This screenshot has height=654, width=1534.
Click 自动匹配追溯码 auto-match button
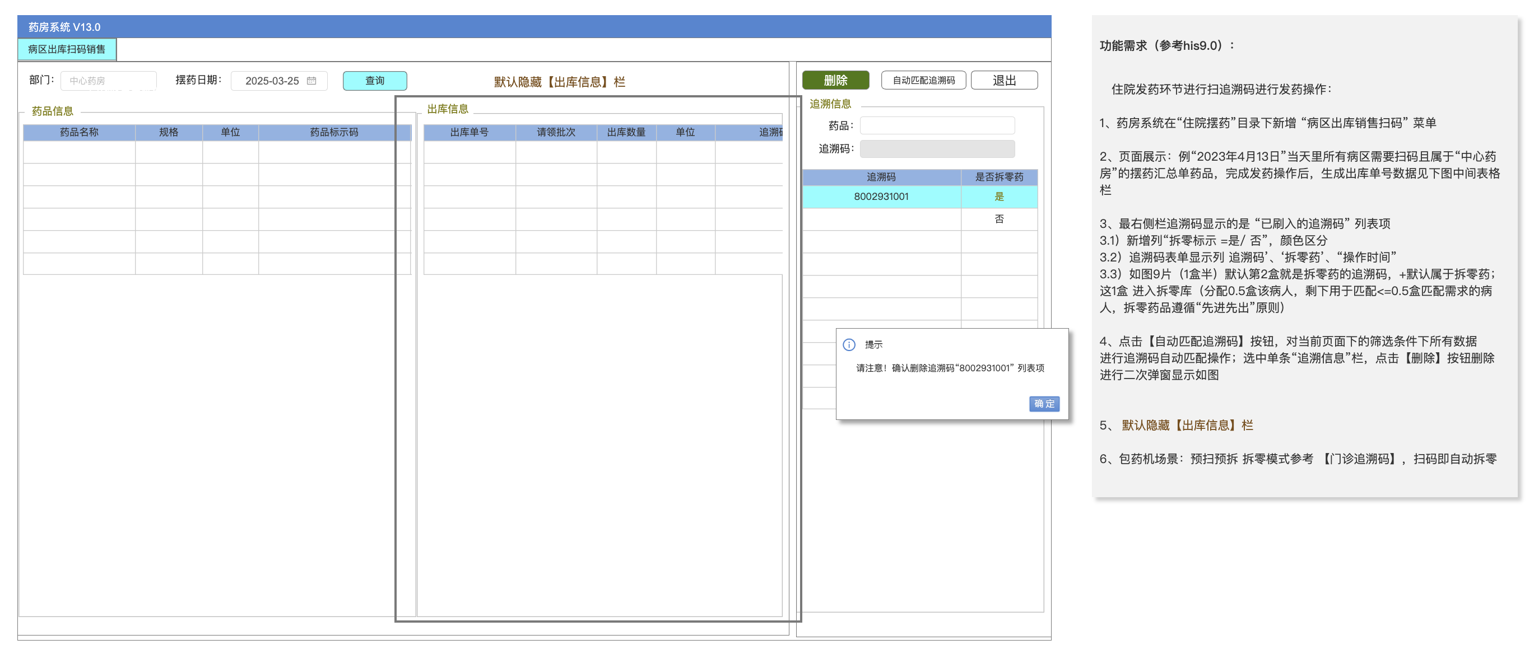tap(923, 80)
